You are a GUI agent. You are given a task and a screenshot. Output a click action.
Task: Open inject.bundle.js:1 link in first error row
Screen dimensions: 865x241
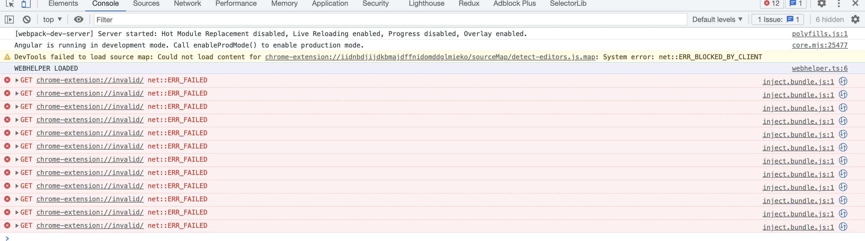click(798, 82)
